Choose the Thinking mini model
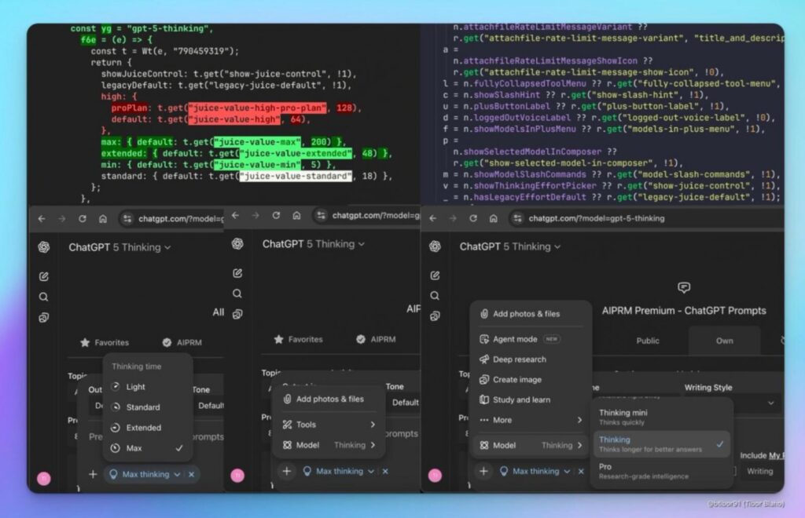The image size is (805, 518). point(660,417)
